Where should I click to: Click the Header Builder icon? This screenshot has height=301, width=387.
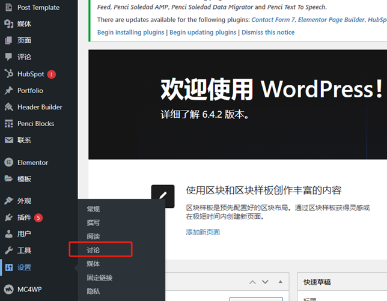coord(8,107)
